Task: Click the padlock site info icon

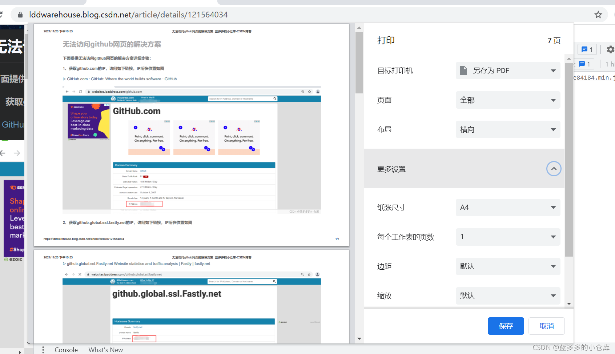Action: pos(20,15)
